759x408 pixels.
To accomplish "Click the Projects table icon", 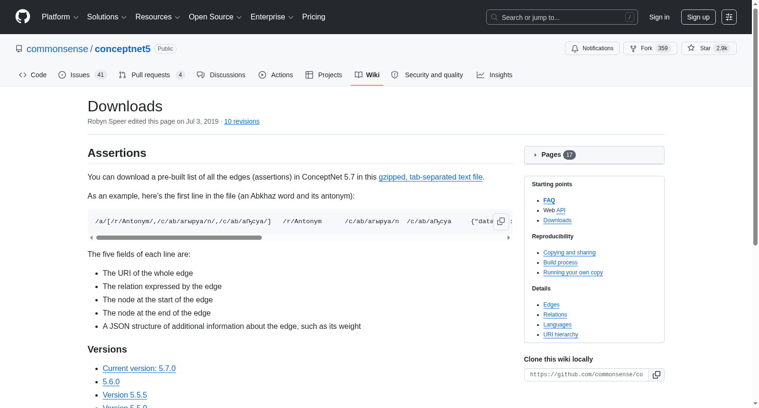I will (309, 75).
